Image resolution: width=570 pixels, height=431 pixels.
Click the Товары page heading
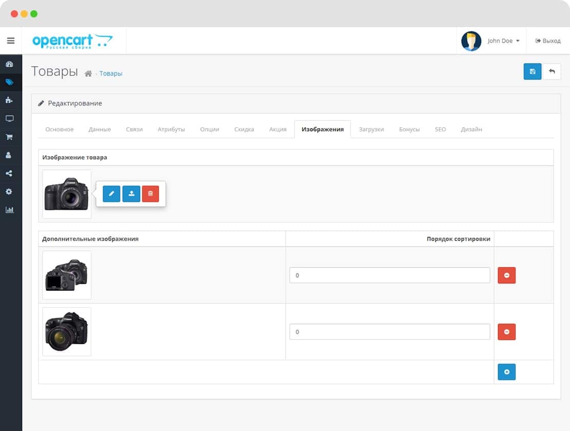click(x=54, y=71)
